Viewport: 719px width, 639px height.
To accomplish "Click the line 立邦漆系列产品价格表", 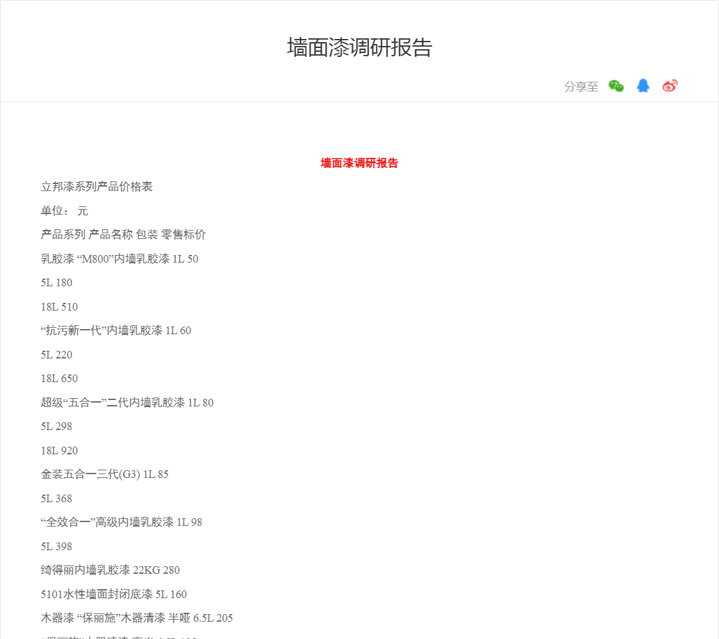I will (x=97, y=187).
